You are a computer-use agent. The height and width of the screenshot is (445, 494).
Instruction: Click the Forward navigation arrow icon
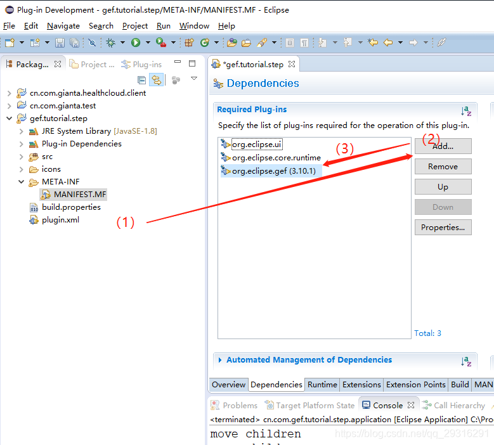tap(413, 42)
